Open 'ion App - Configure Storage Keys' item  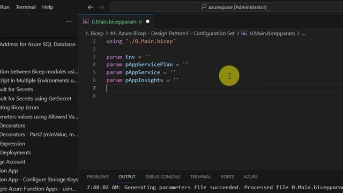pyautogui.click(x=39, y=180)
